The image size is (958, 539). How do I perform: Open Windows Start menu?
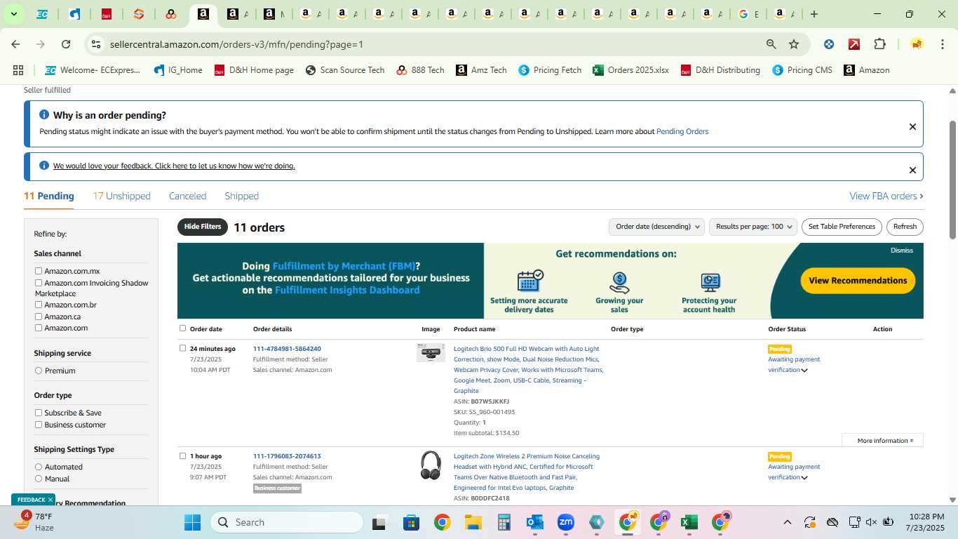click(x=192, y=522)
